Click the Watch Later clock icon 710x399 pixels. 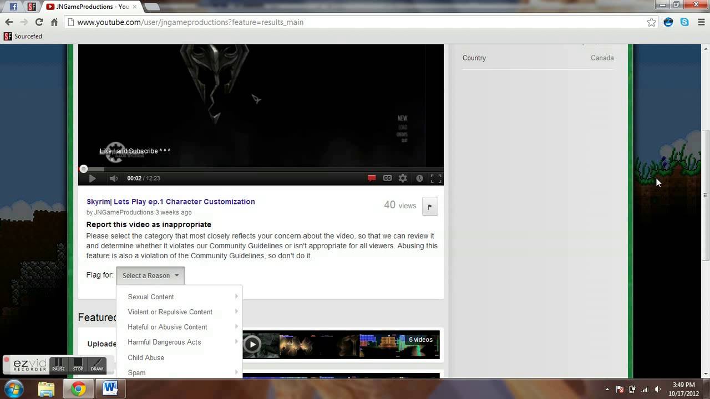tap(419, 178)
